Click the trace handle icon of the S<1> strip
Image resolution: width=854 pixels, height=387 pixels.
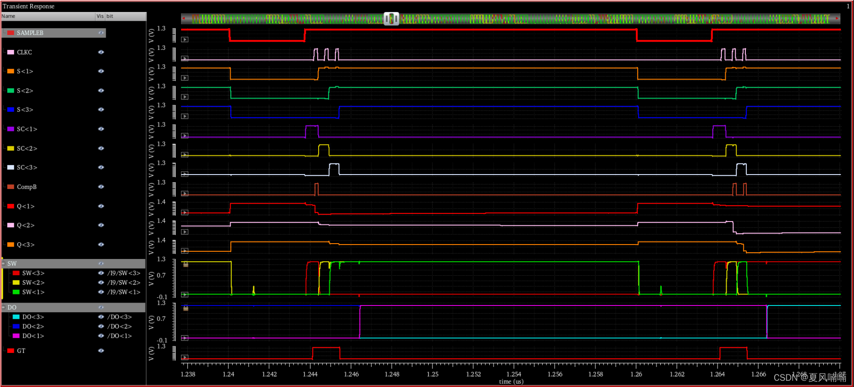[x=185, y=78]
